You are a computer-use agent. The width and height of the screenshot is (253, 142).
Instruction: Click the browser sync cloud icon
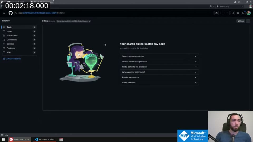click(x=235, y=2)
